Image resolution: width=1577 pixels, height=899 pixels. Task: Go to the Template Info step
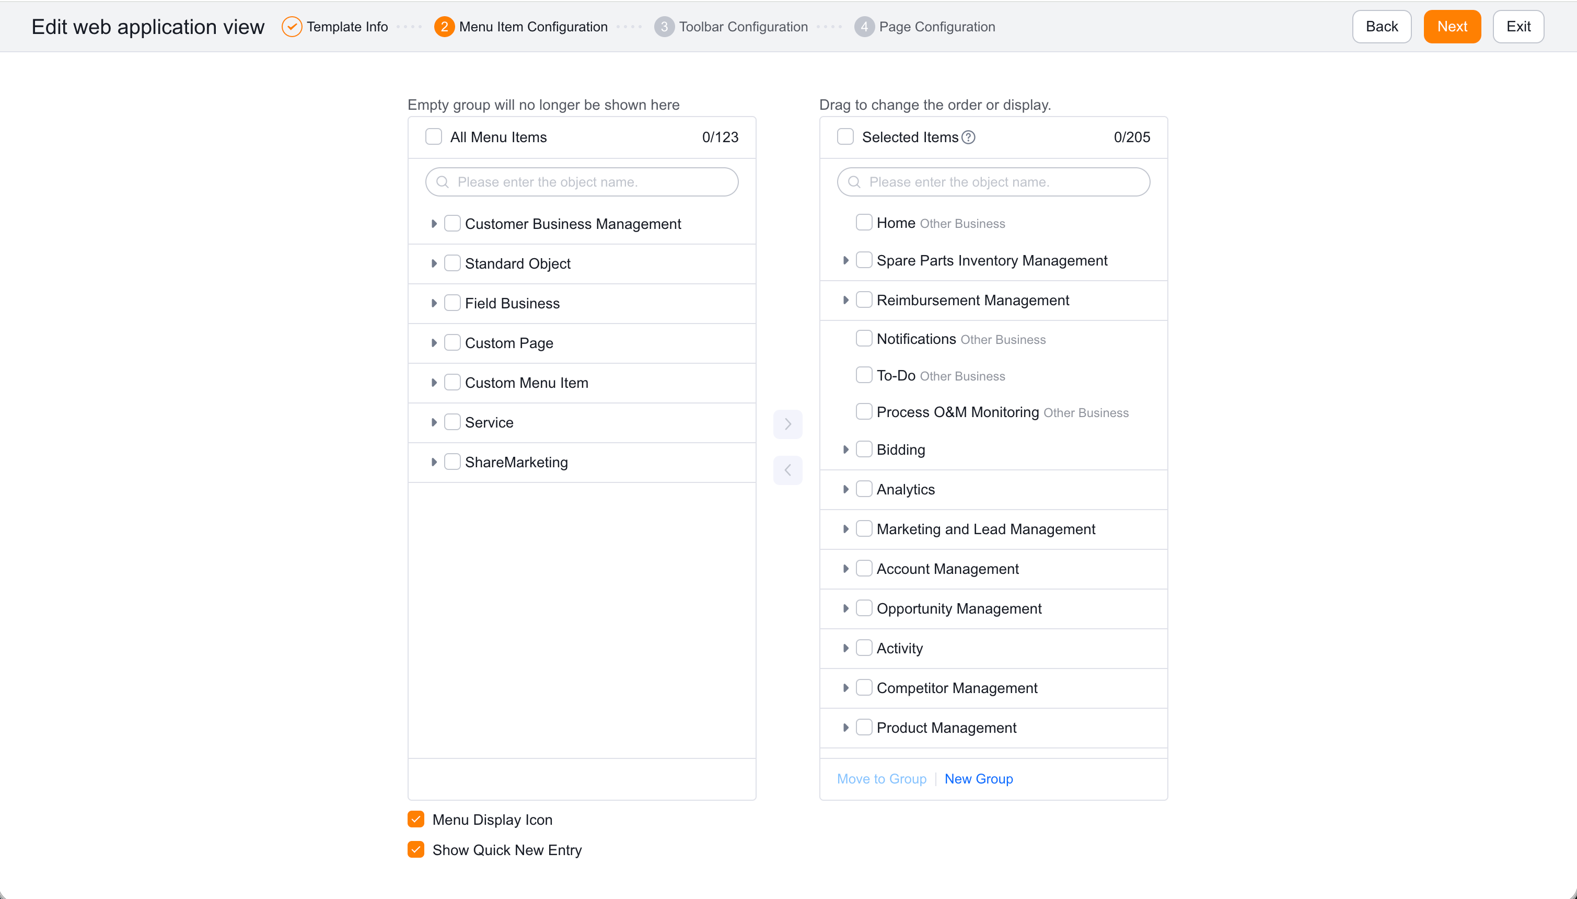(347, 27)
